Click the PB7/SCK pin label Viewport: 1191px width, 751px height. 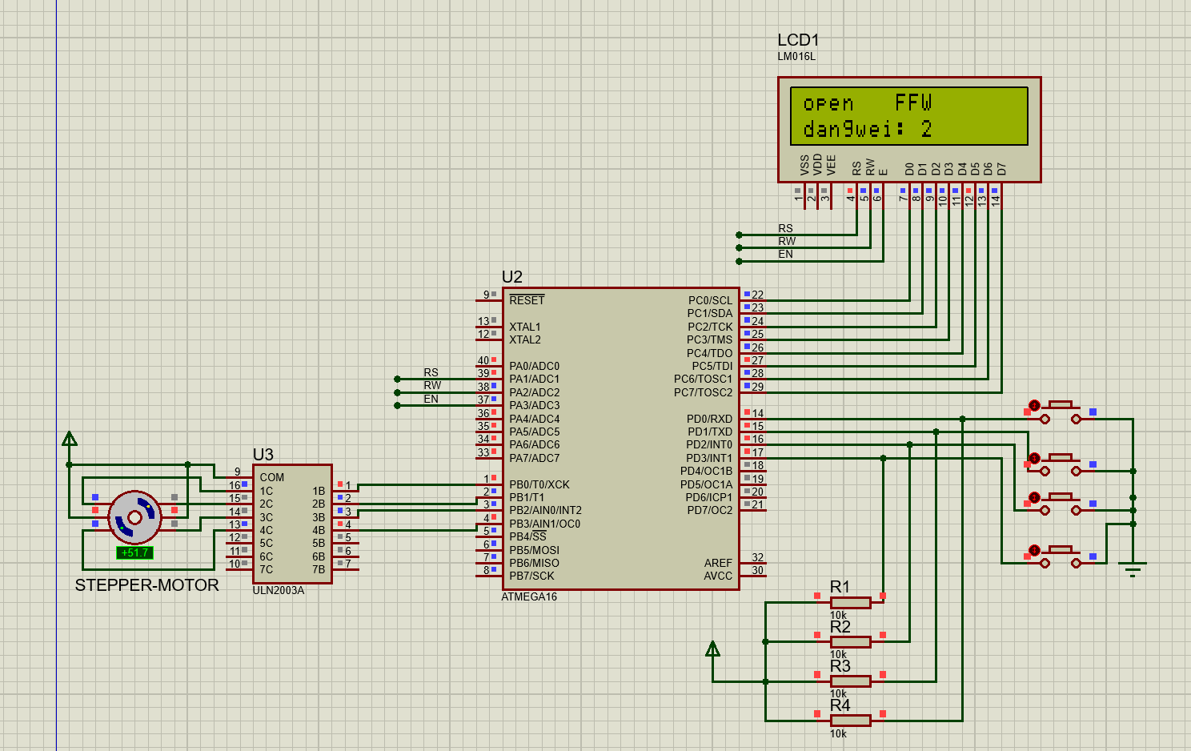[531, 576]
